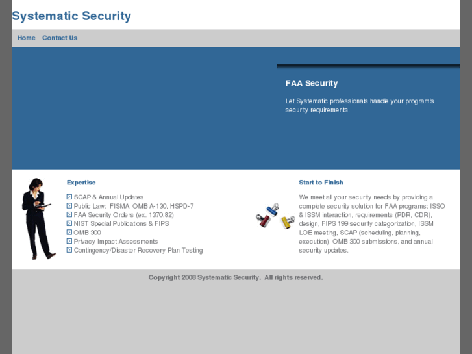
Task: Open the Contact Us menu item
Action: 60,38
